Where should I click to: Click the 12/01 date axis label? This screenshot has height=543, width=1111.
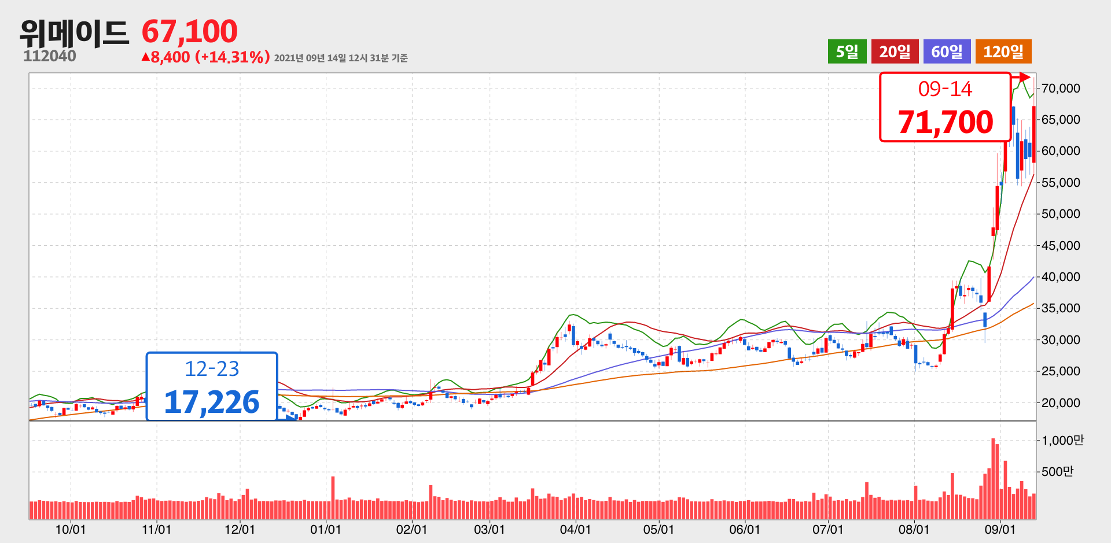tap(240, 529)
